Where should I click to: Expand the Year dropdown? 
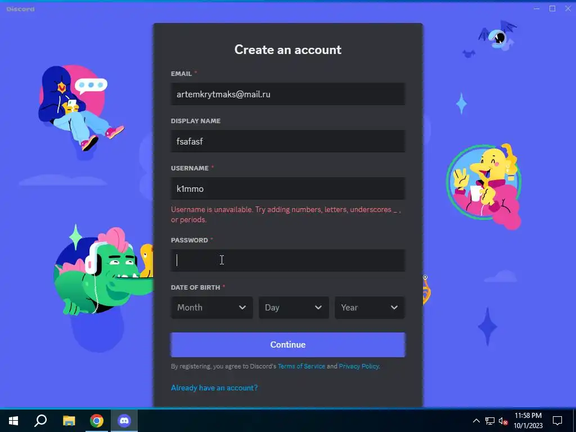370,308
